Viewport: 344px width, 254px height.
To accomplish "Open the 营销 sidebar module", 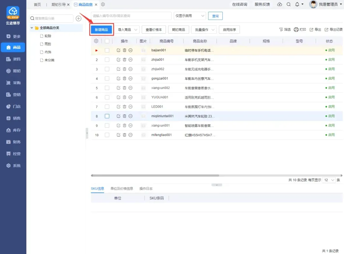I will pos(13,95).
